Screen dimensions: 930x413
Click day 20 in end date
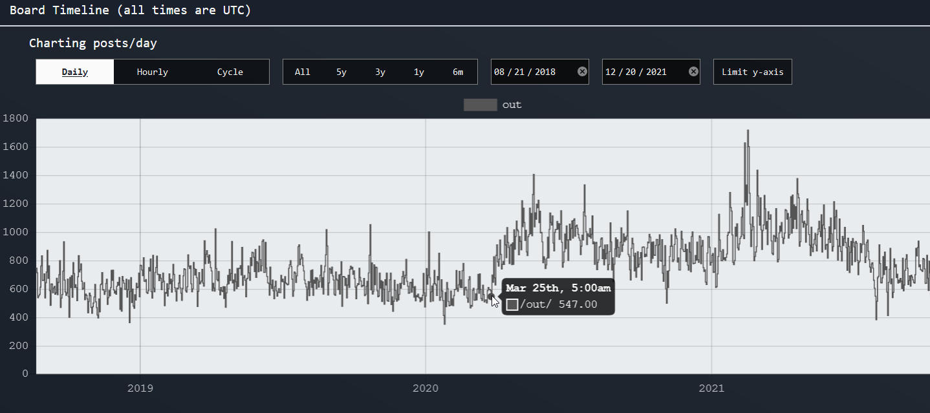pos(632,72)
